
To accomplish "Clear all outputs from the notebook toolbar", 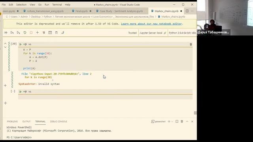I will pos(44,33).
